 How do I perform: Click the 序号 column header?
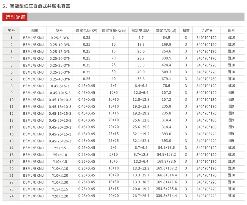pyautogui.click(x=11, y=30)
